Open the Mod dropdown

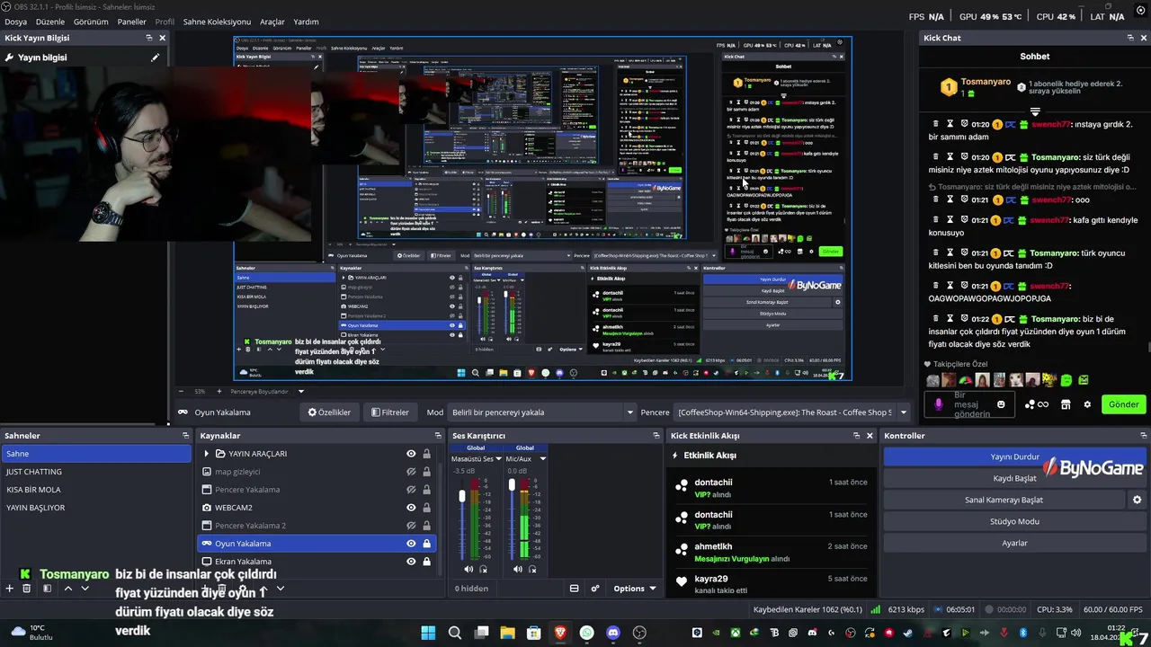[x=543, y=412]
